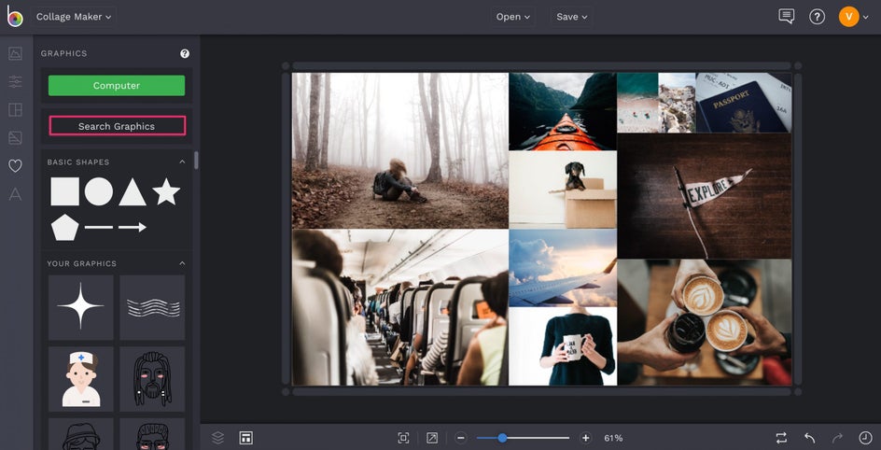The image size is (881, 450).
Task: Open the Graphics heart sidebar icon
Action: 15,166
